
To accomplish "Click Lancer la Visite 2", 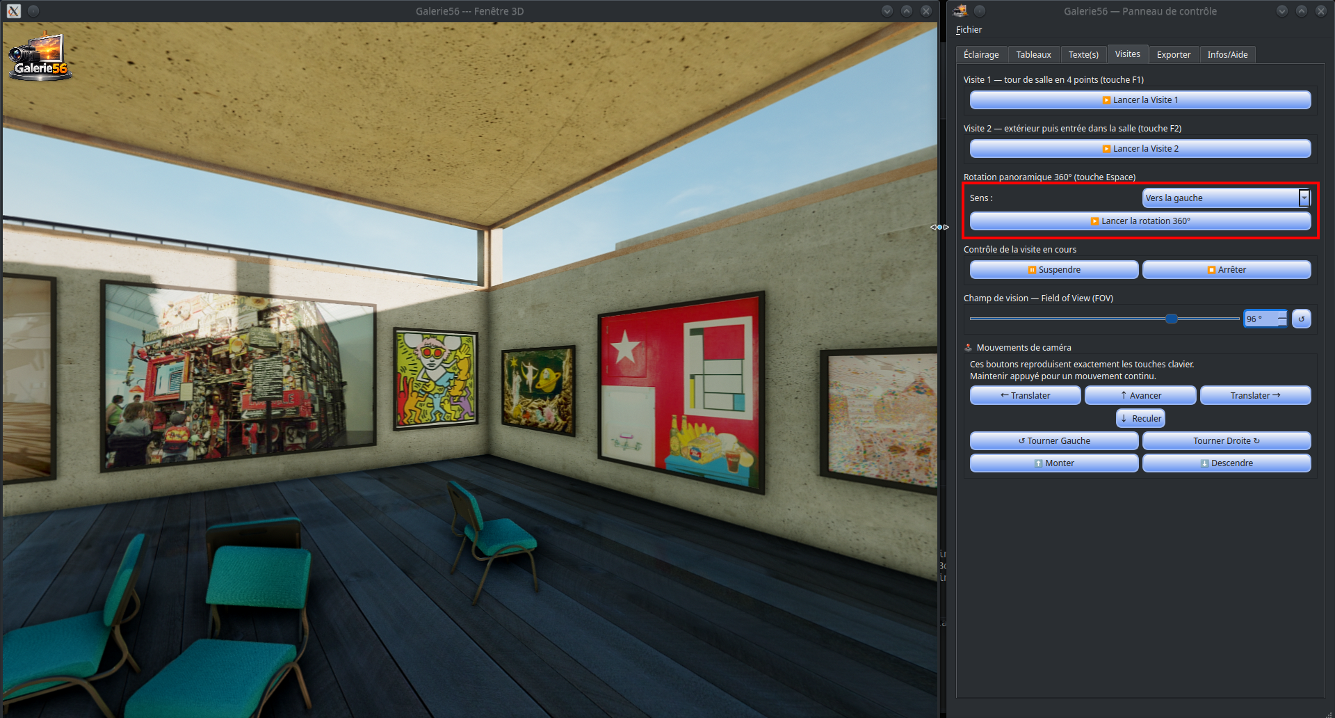I will (x=1140, y=149).
